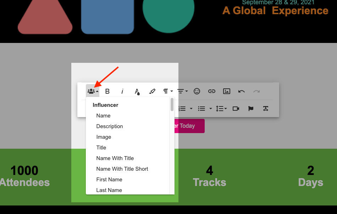Undo the last edit

pyautogui.click(x=242, y=91)
